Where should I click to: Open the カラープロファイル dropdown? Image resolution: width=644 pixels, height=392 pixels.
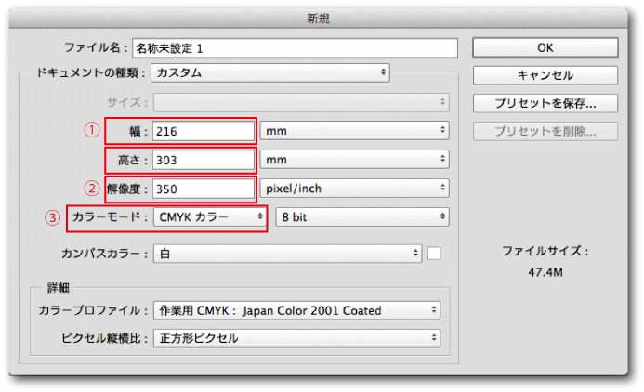click(296, 310)
